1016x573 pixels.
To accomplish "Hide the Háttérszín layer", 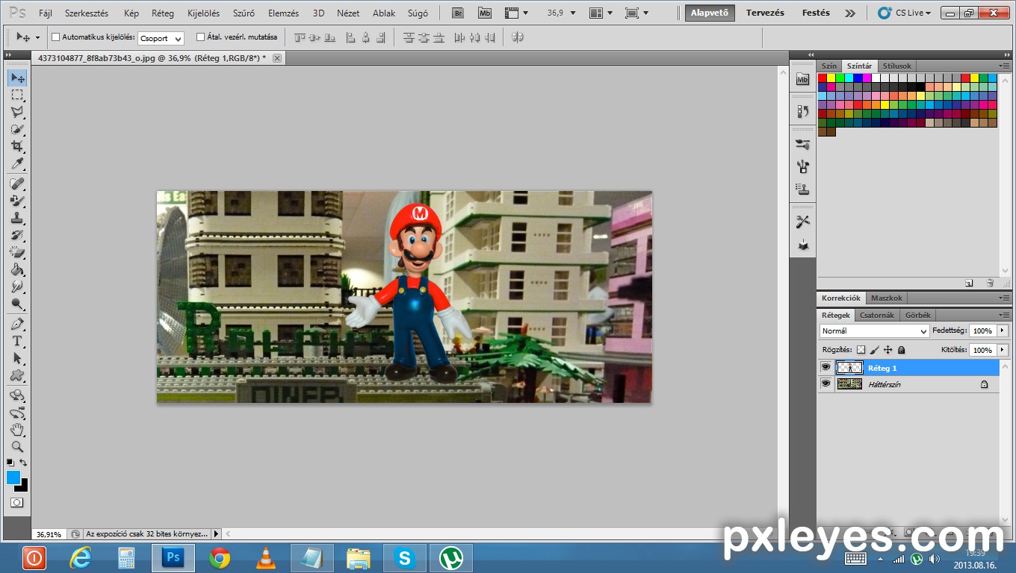I will tap(825, 383).
